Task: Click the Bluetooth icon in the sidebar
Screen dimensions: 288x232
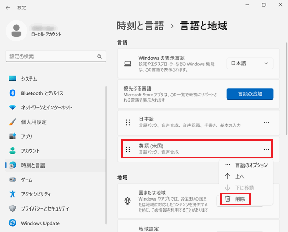Action: (x=13, y=93)
